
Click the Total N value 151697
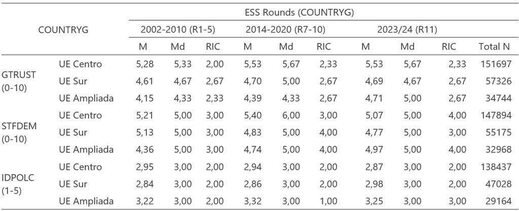coord(494,64)
